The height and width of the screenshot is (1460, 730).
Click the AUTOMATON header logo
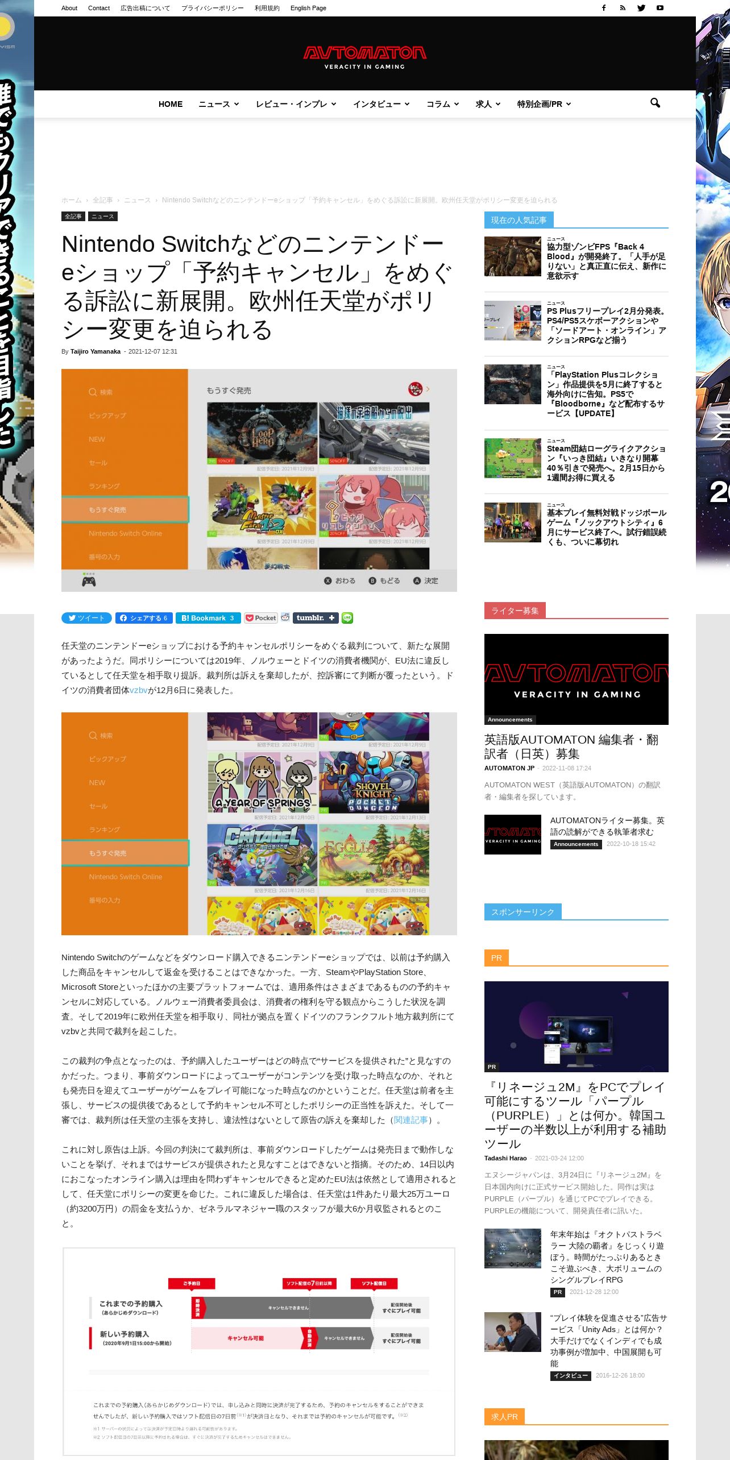(364, 57)
